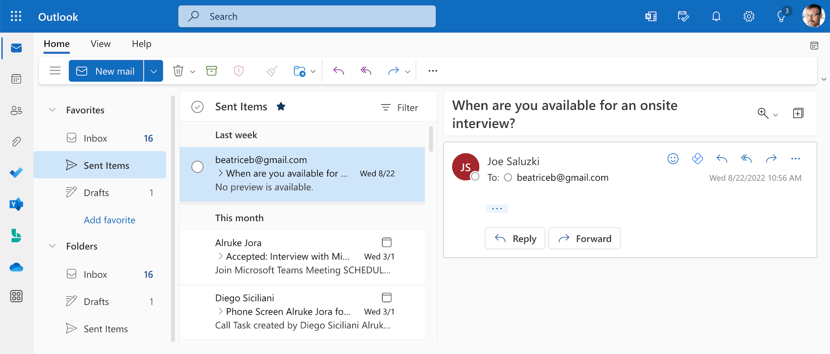Screen dimensions: 830x354
Task: Click the Add favorite link
Action: [x=109, y=220]
